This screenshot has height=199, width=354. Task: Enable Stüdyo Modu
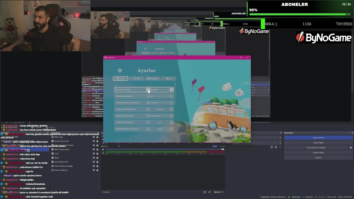click(318, 153)
